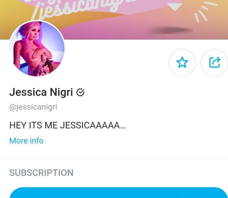The image size is (228, 198).
Task: Click the white sparkle lines in banner
Action: (x=206, y=12)
